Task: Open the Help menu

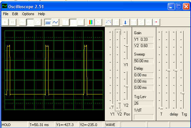Action: pyautogui.click(x=41, y=14)
